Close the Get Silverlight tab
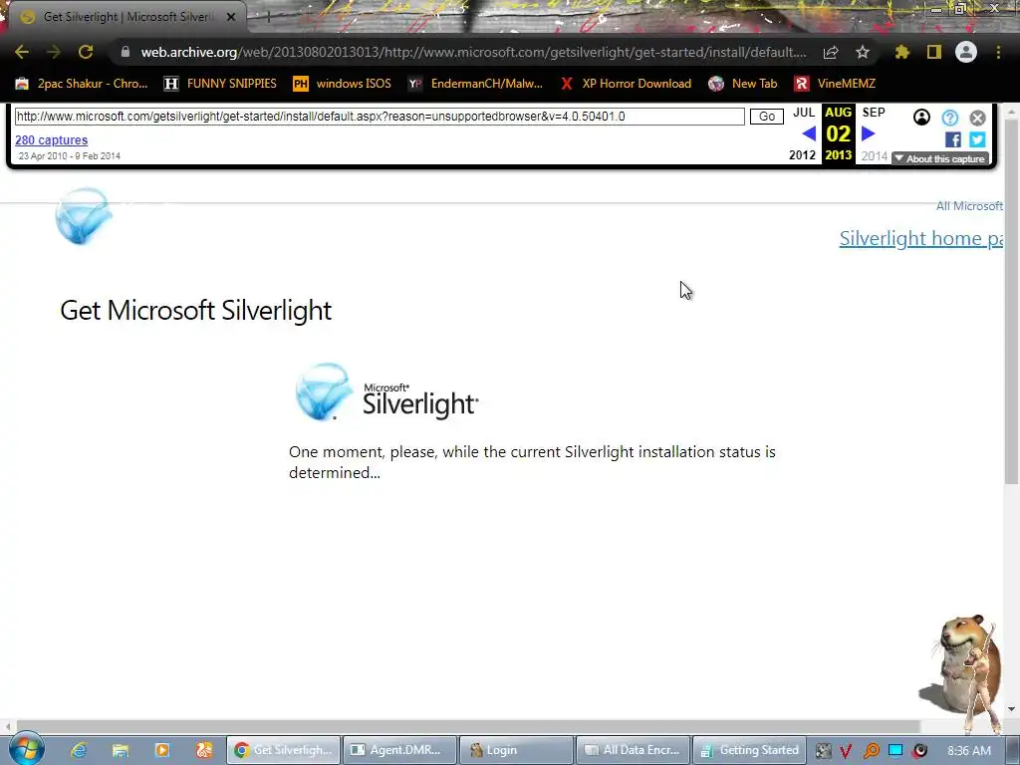The width and height of the screenshot is (1020, 765). pyautogui.click(x=231, y=17)
